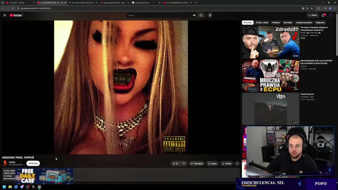Open Chrome from the taskbar
Screen dimensions: 338x190
[39, 187]
